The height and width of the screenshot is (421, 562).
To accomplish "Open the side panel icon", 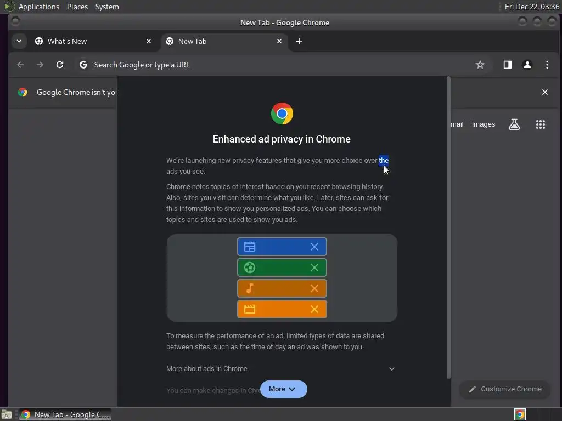I will pyautogui.click(x=508, y=65).
